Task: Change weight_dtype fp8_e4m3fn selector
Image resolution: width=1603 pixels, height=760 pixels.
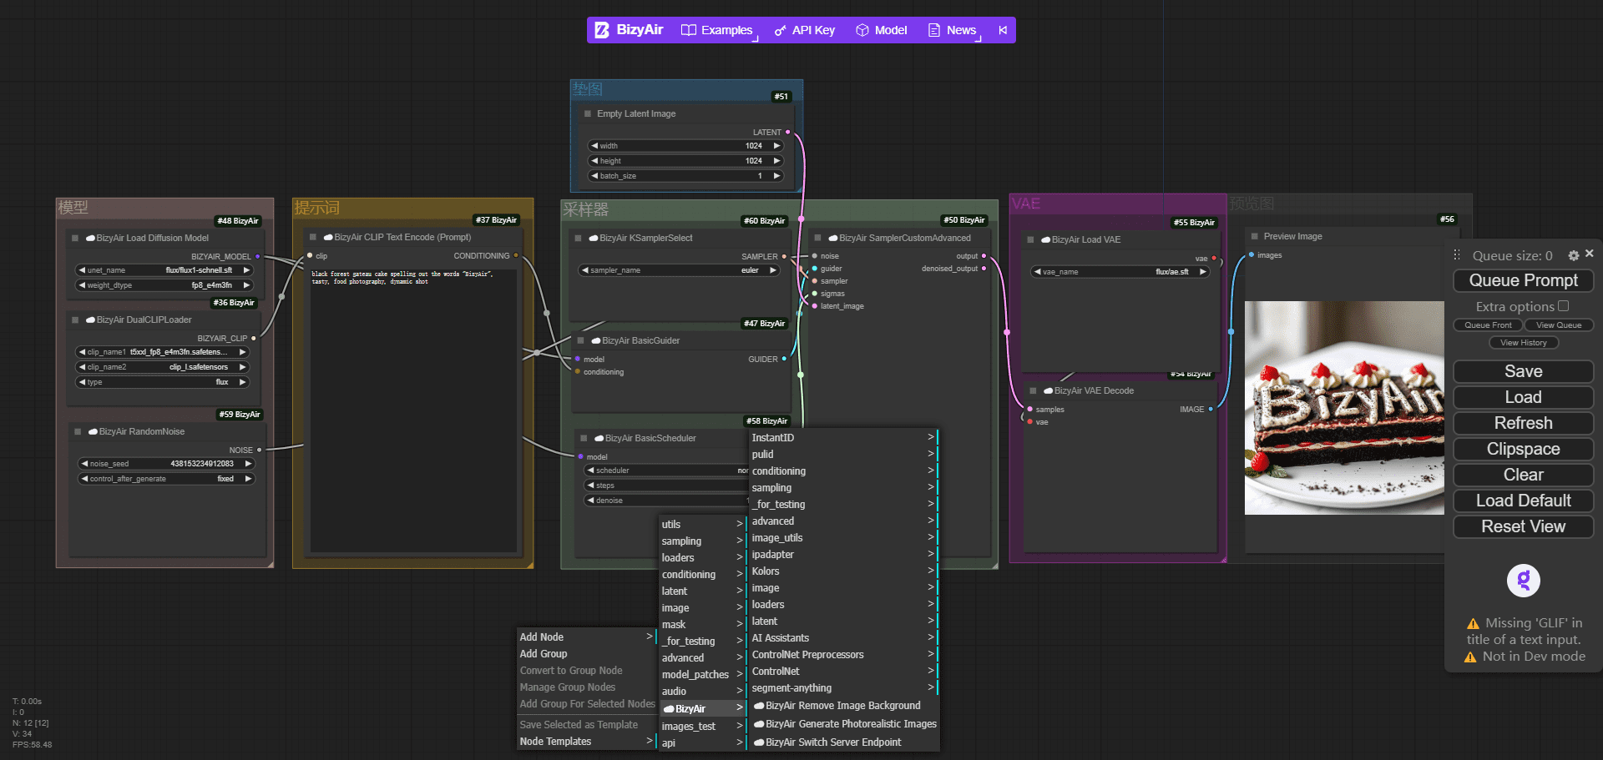Action: tap(164, 285)
